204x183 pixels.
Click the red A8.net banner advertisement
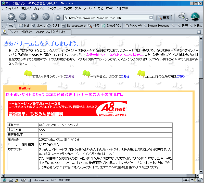click(67, 109)
